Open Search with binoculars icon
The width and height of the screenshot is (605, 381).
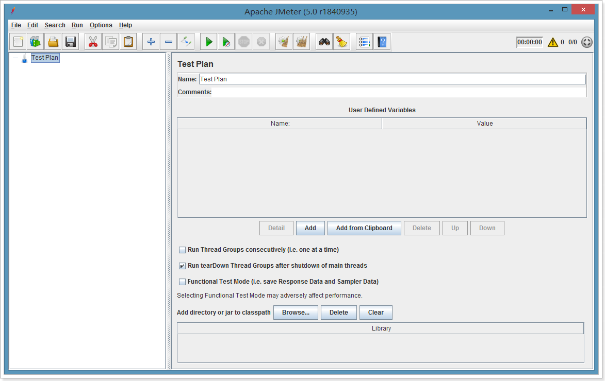(324, 42)
